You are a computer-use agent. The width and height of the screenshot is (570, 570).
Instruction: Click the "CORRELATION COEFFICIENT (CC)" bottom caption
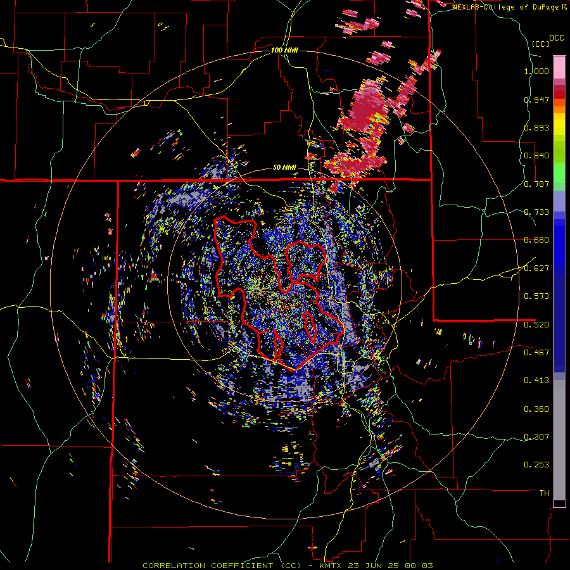(222, 566)
